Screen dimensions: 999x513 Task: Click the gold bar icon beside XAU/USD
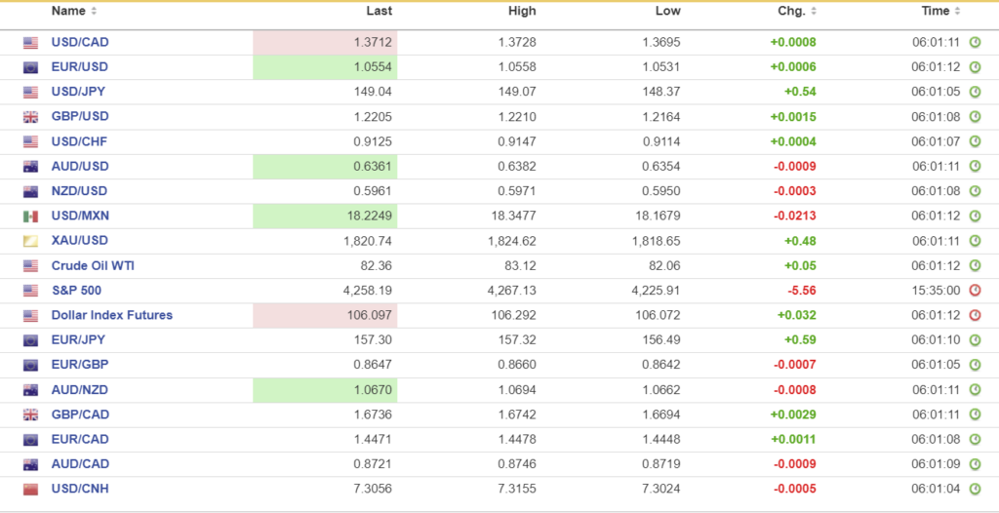click(30, 241)
